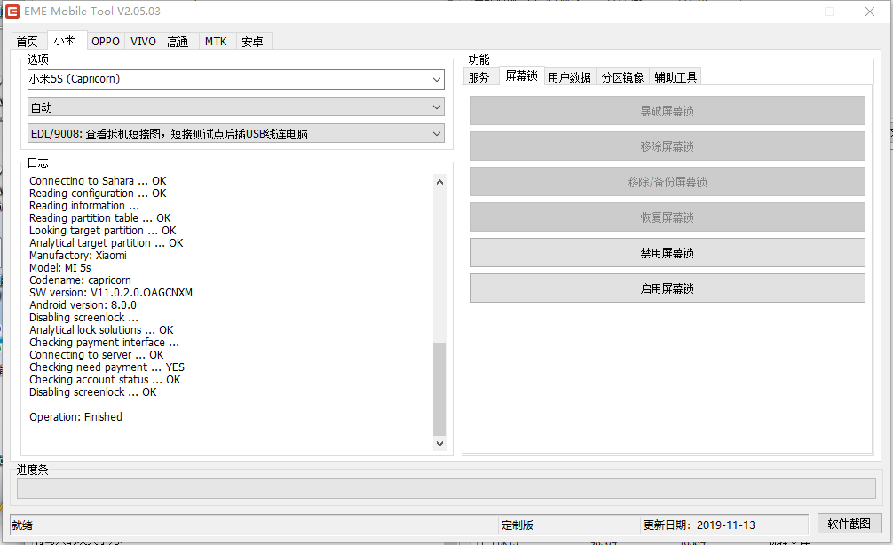Select the 屏幕锁 function tab

(x=522, y=75)
